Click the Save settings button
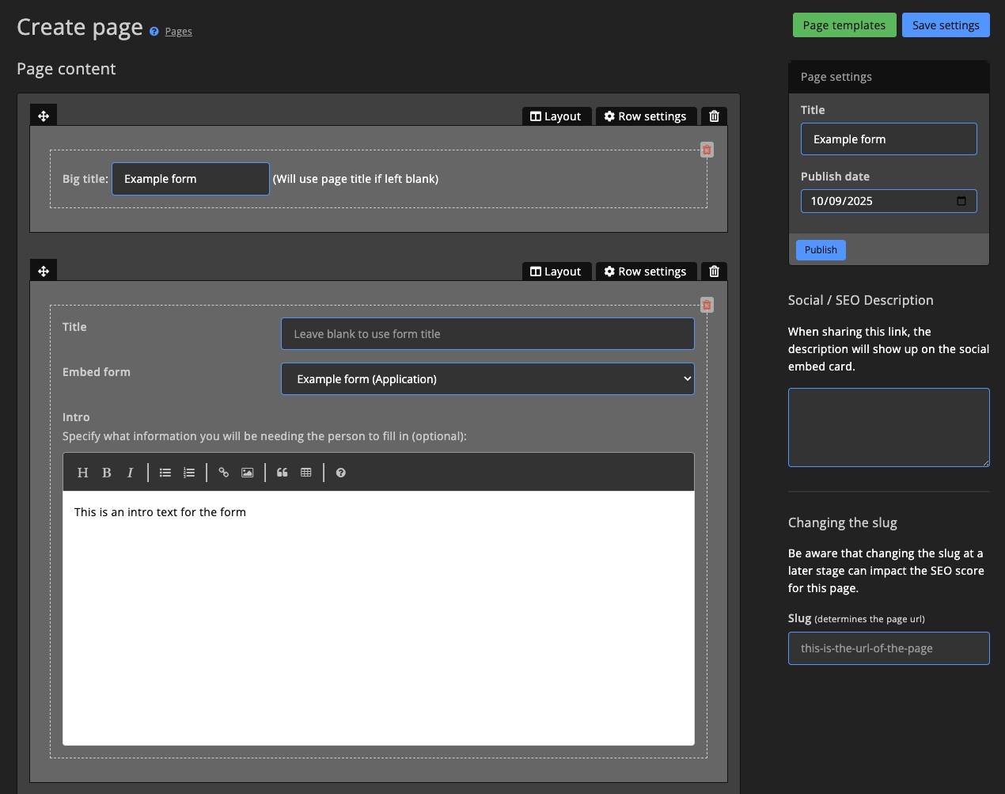 (946, 25)
